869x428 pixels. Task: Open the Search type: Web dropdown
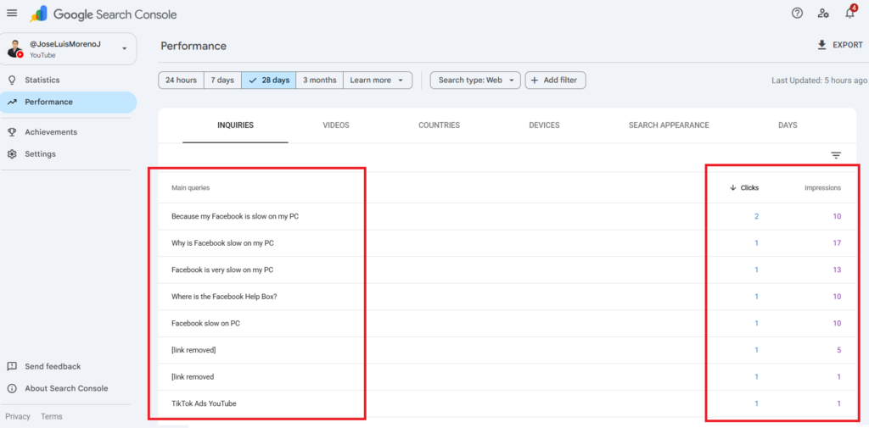pos(475,81)
